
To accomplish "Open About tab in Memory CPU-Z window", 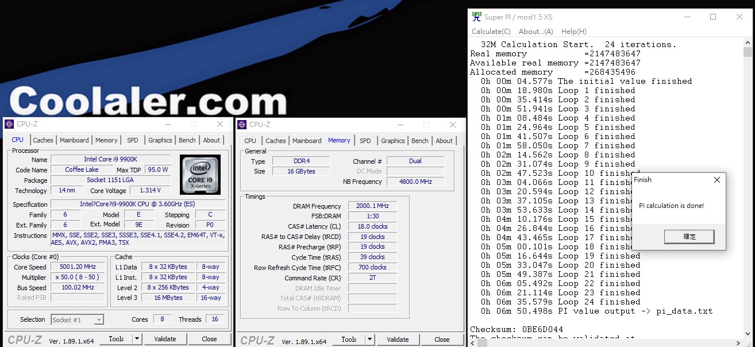I will 444,141.
